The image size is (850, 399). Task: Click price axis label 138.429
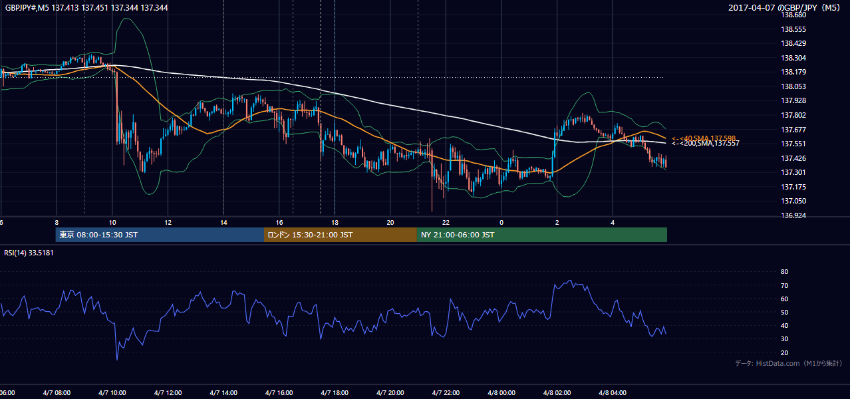click(793, 43)
